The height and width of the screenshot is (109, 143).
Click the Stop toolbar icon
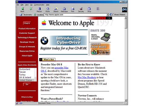pyautogui.click(x=98, y=10)
